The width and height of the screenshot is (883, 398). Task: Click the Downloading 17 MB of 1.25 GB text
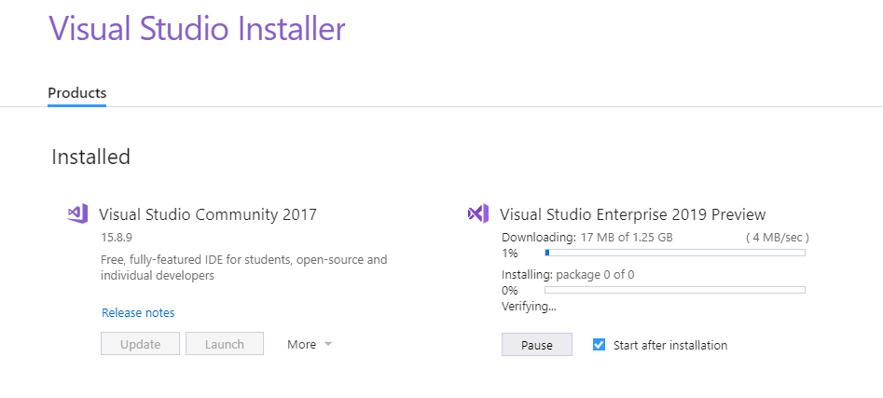tap(586, 238)
